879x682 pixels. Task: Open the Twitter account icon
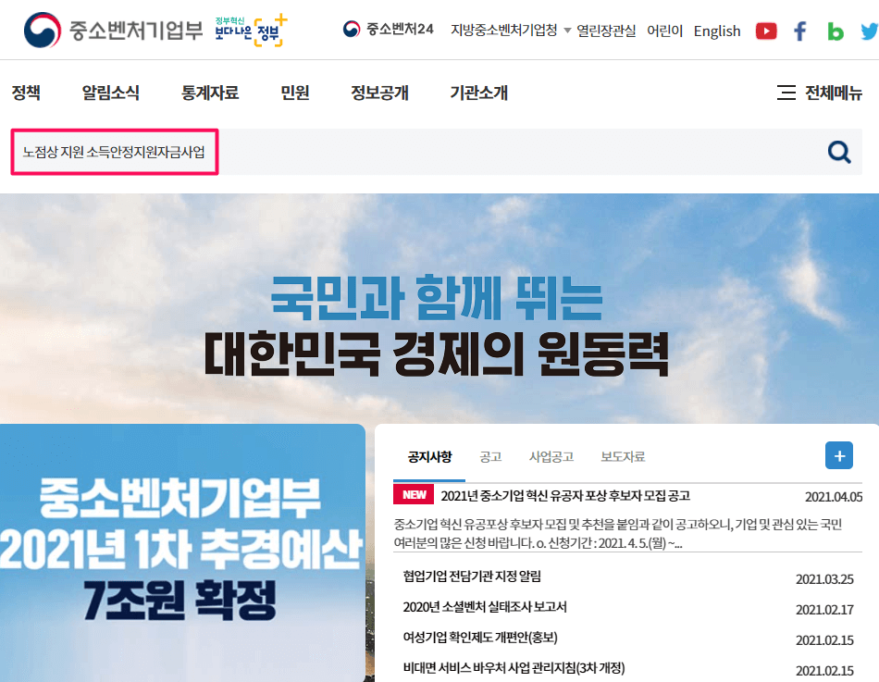tap(868, 31)
